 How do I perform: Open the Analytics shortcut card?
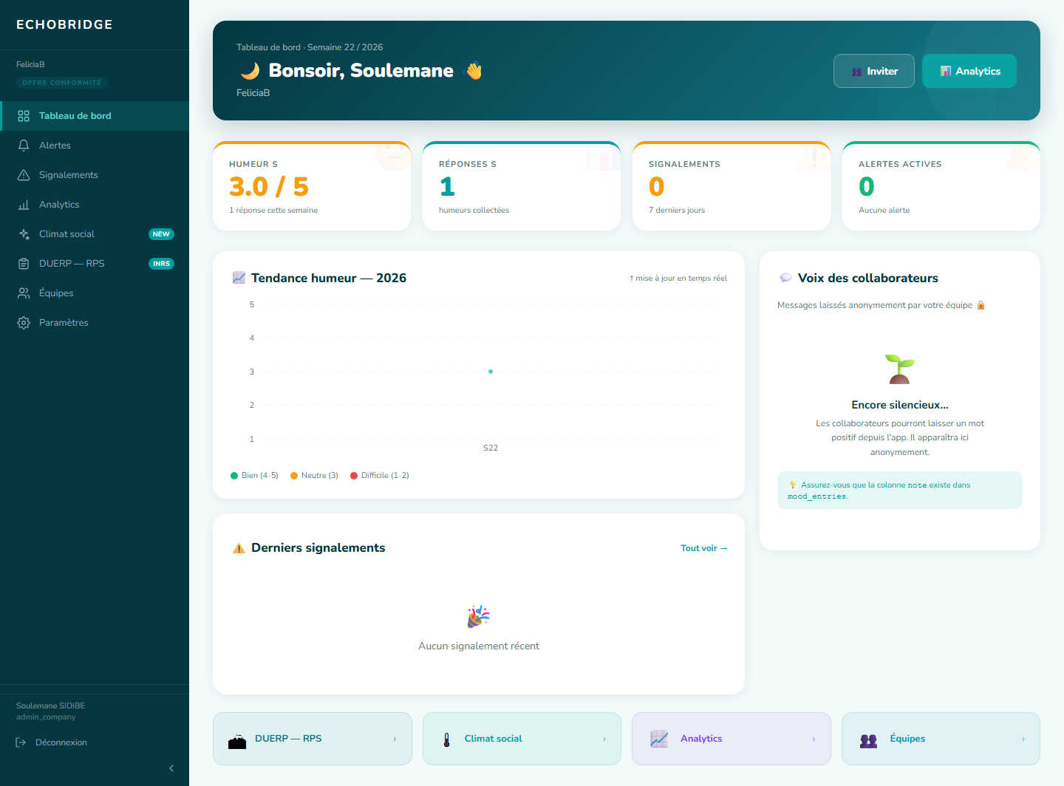(731, 739)
